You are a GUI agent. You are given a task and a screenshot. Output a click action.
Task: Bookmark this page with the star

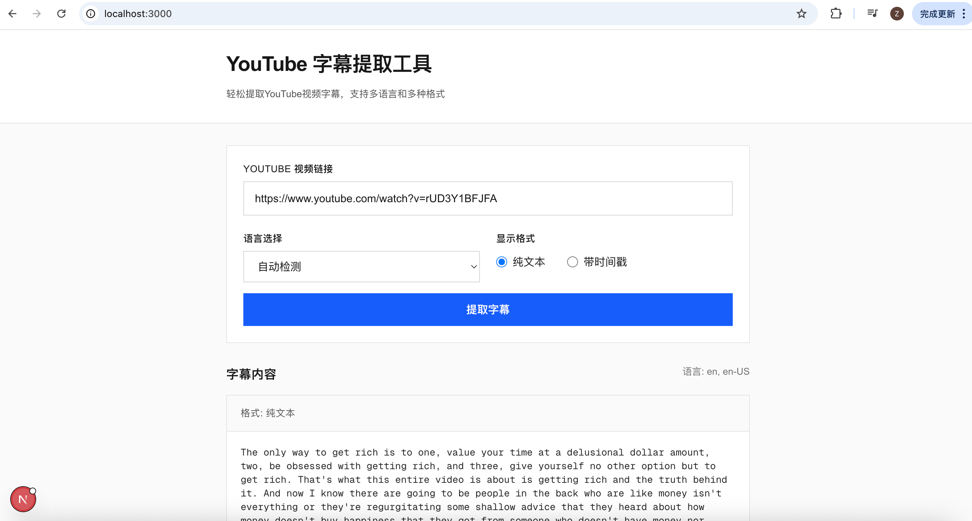[802, 14]
